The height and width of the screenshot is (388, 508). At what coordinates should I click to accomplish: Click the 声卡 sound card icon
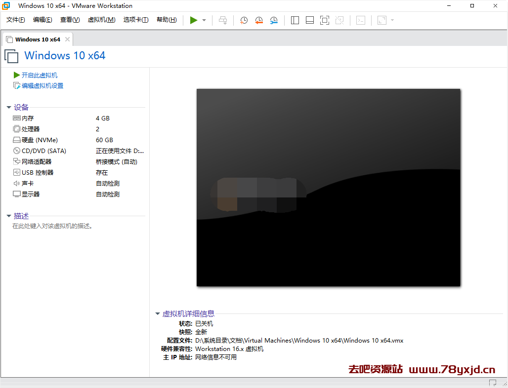[16, 184]
